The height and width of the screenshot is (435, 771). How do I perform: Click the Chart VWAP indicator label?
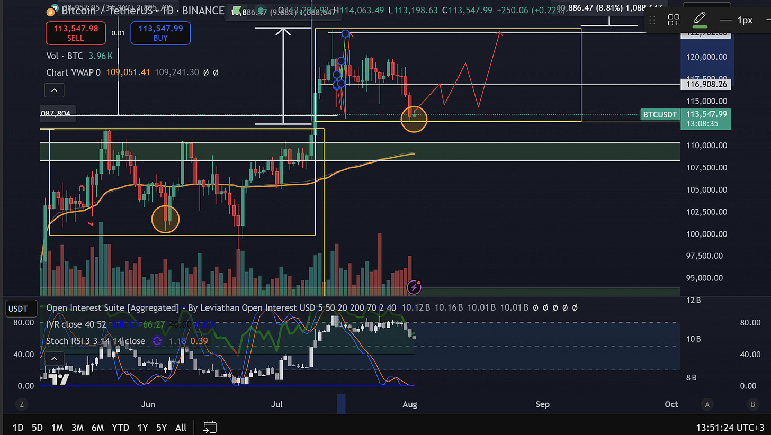pyautogui.click(x=74, y=72)
